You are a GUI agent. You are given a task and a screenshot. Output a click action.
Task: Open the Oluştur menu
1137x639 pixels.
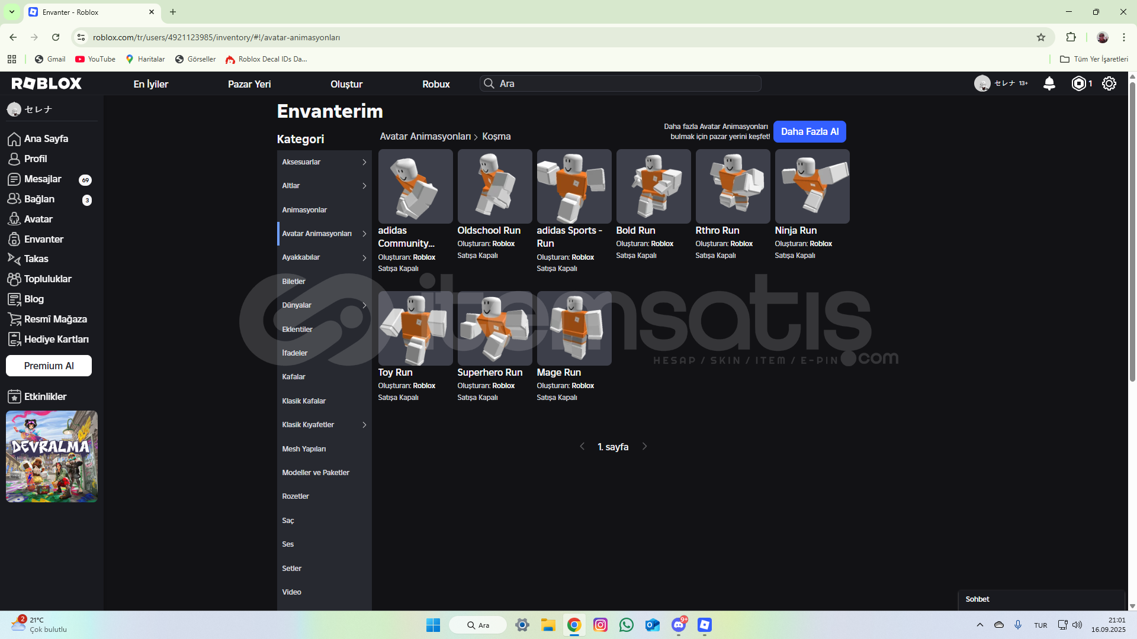coord(346,84)
